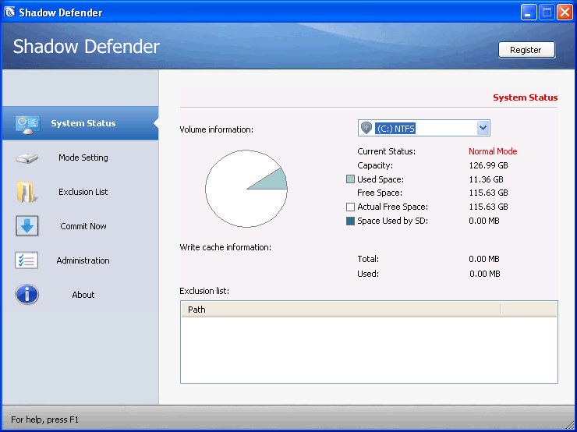This screenshot has height=432, width=577.
Task: Click the Space Used by SD swatch
Action: (x=350, y=221)
